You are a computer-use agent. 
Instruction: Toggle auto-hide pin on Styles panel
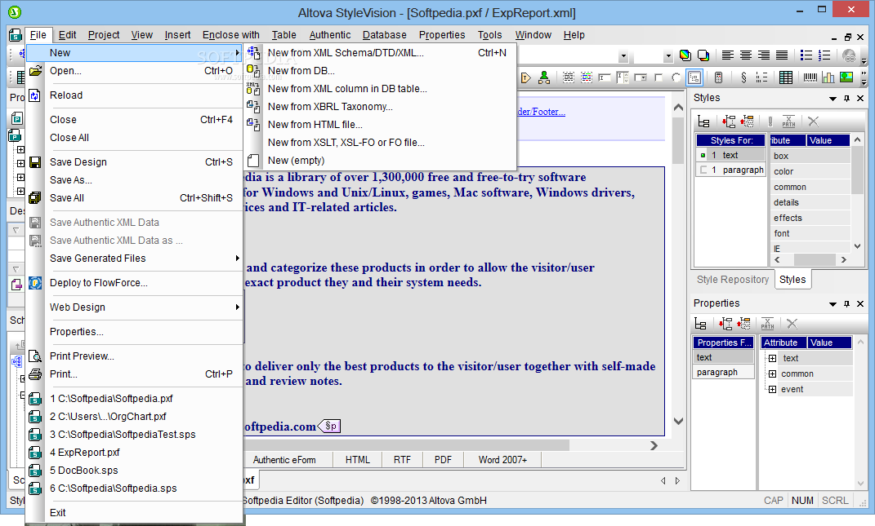tap(846, 98)
